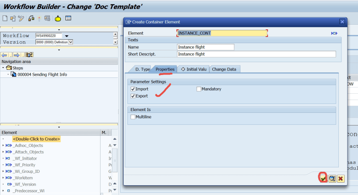358x195 pixels.
Task: Toggle Display/Change pencil icon
Action: pos(21,18)
